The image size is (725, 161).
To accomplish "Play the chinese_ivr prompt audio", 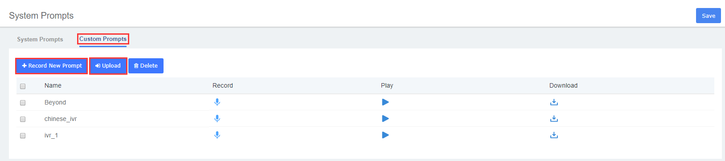I will click(385, 119).
